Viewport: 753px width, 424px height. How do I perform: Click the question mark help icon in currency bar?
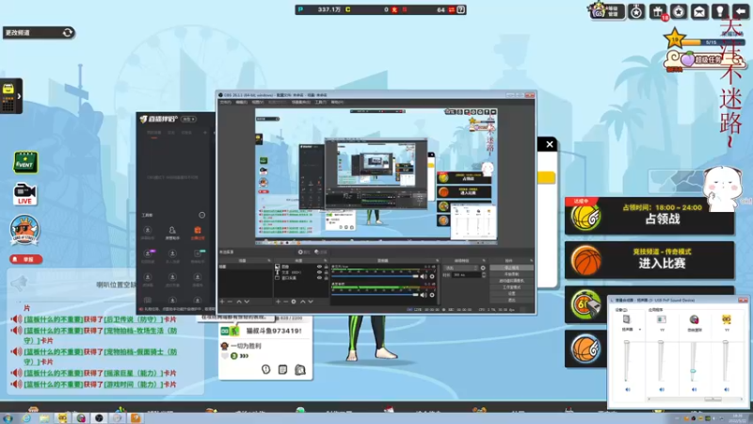tap(461, 9)
